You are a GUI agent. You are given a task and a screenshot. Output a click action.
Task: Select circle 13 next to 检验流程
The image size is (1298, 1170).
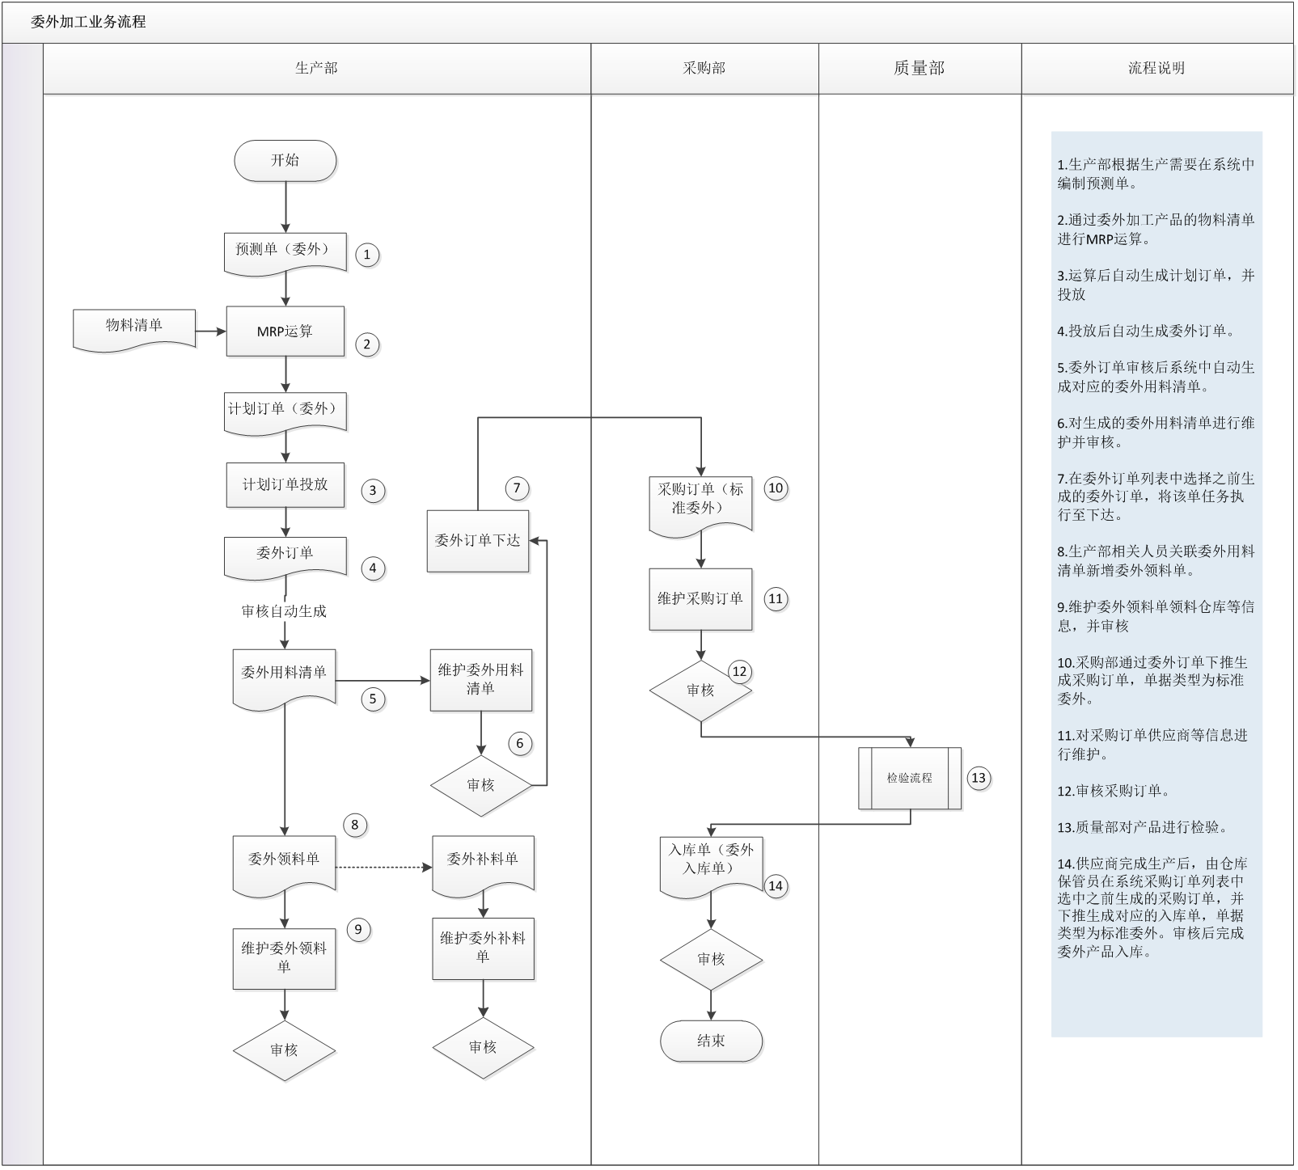(979, 778)
